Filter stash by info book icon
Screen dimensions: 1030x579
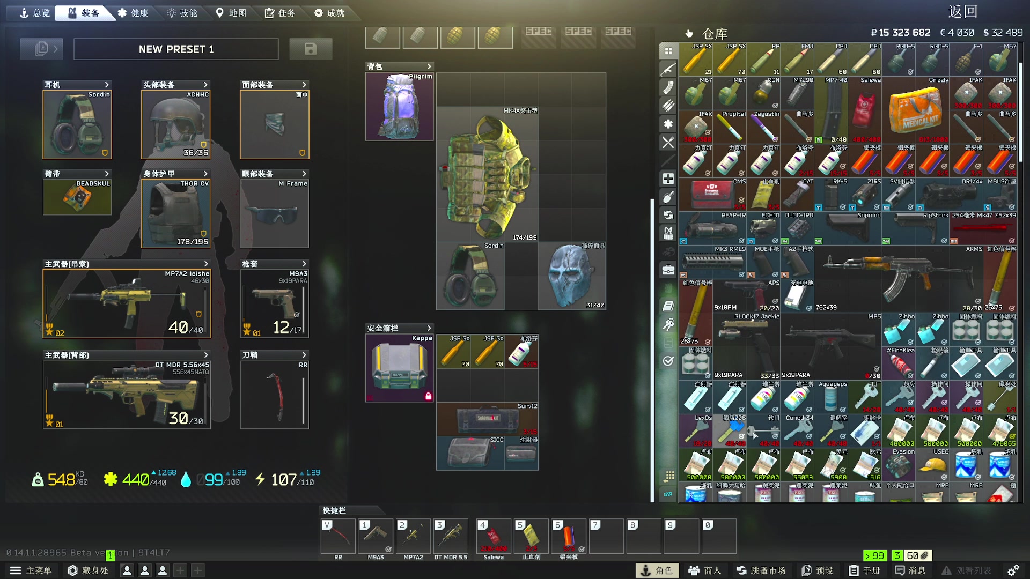668,306
